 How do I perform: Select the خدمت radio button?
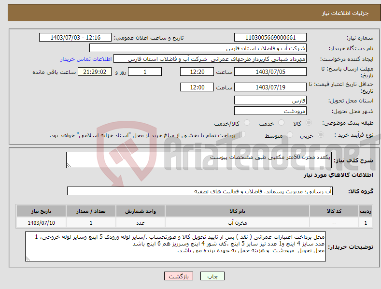[281, 123]
